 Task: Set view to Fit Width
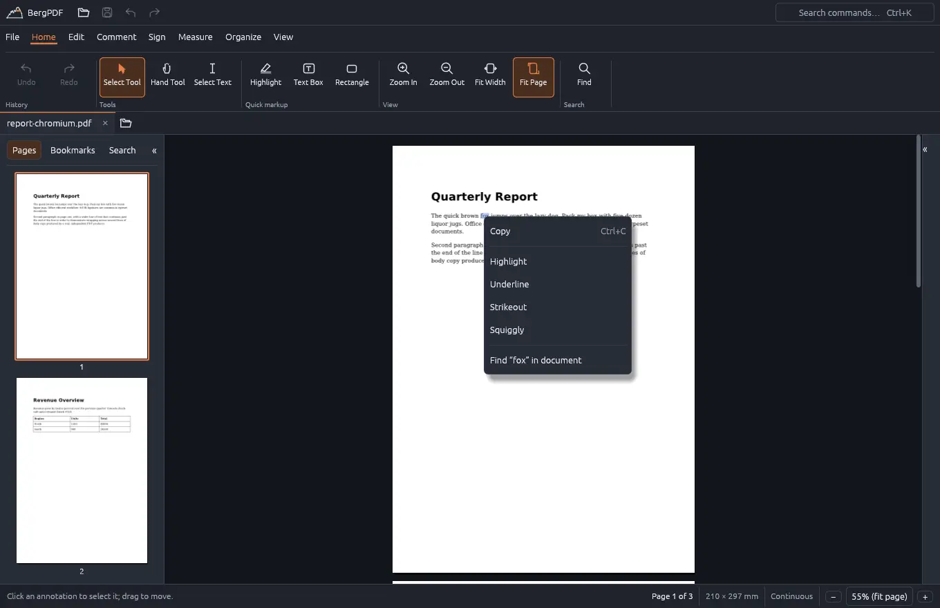490,77
